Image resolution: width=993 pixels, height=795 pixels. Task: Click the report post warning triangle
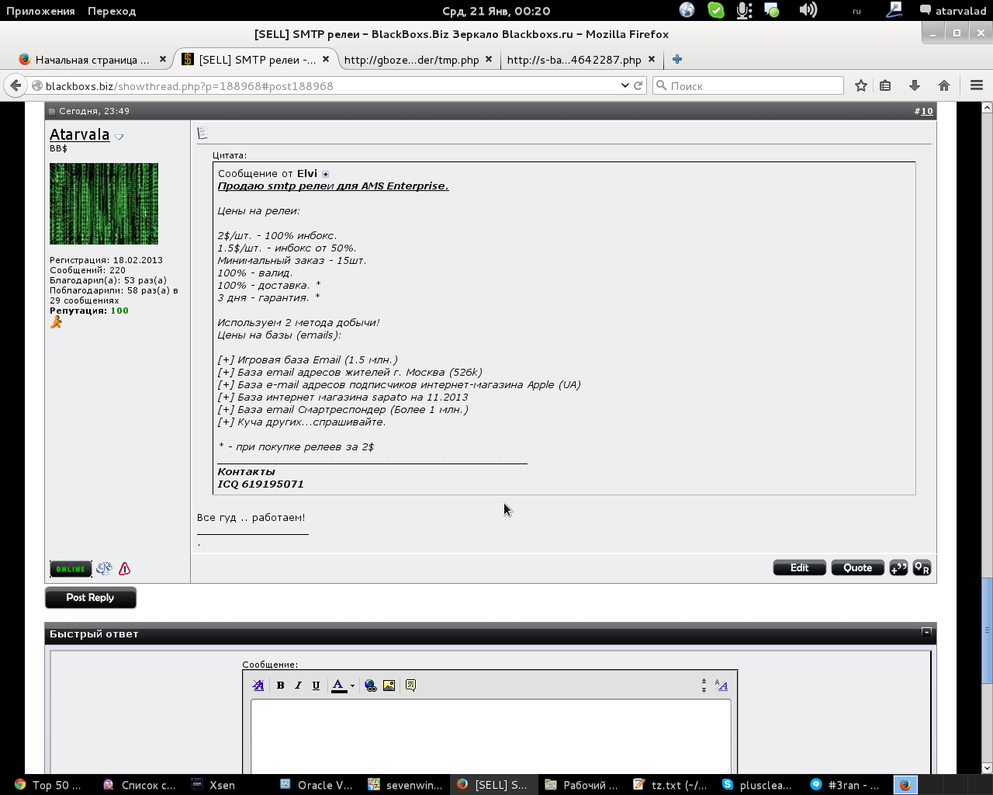125,568
